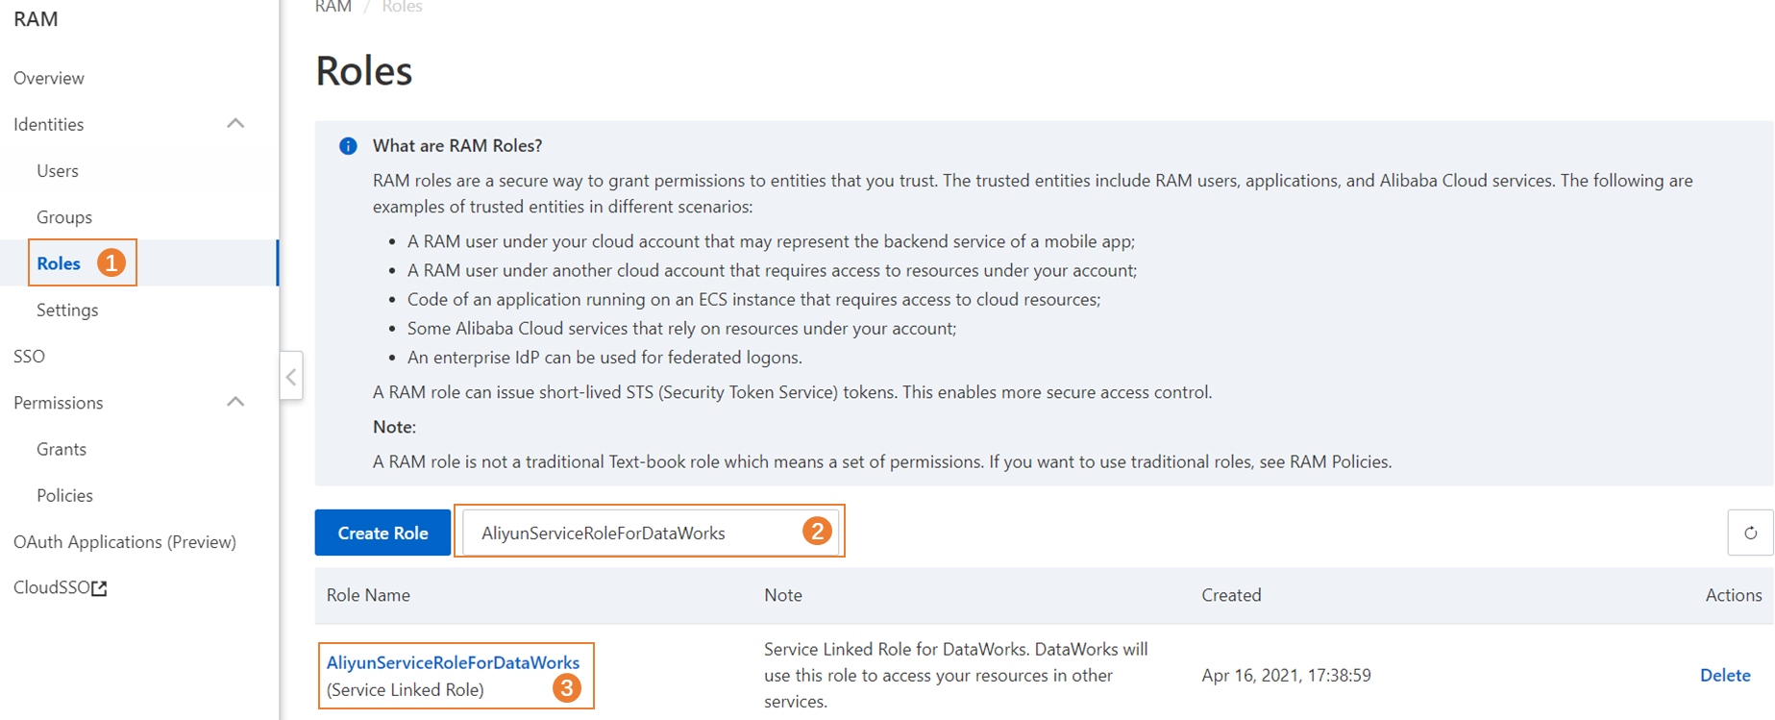Click the created date Apr 16, 2021, 17:38:59
This screenshot has height=720, width=1775.
coord(1286,675)
